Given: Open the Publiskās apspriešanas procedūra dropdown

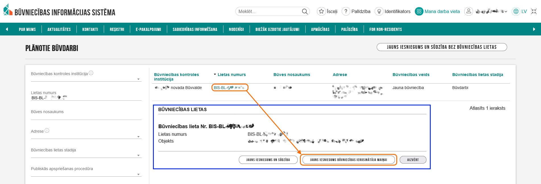Looking at the screenshot, I should 138,174.
